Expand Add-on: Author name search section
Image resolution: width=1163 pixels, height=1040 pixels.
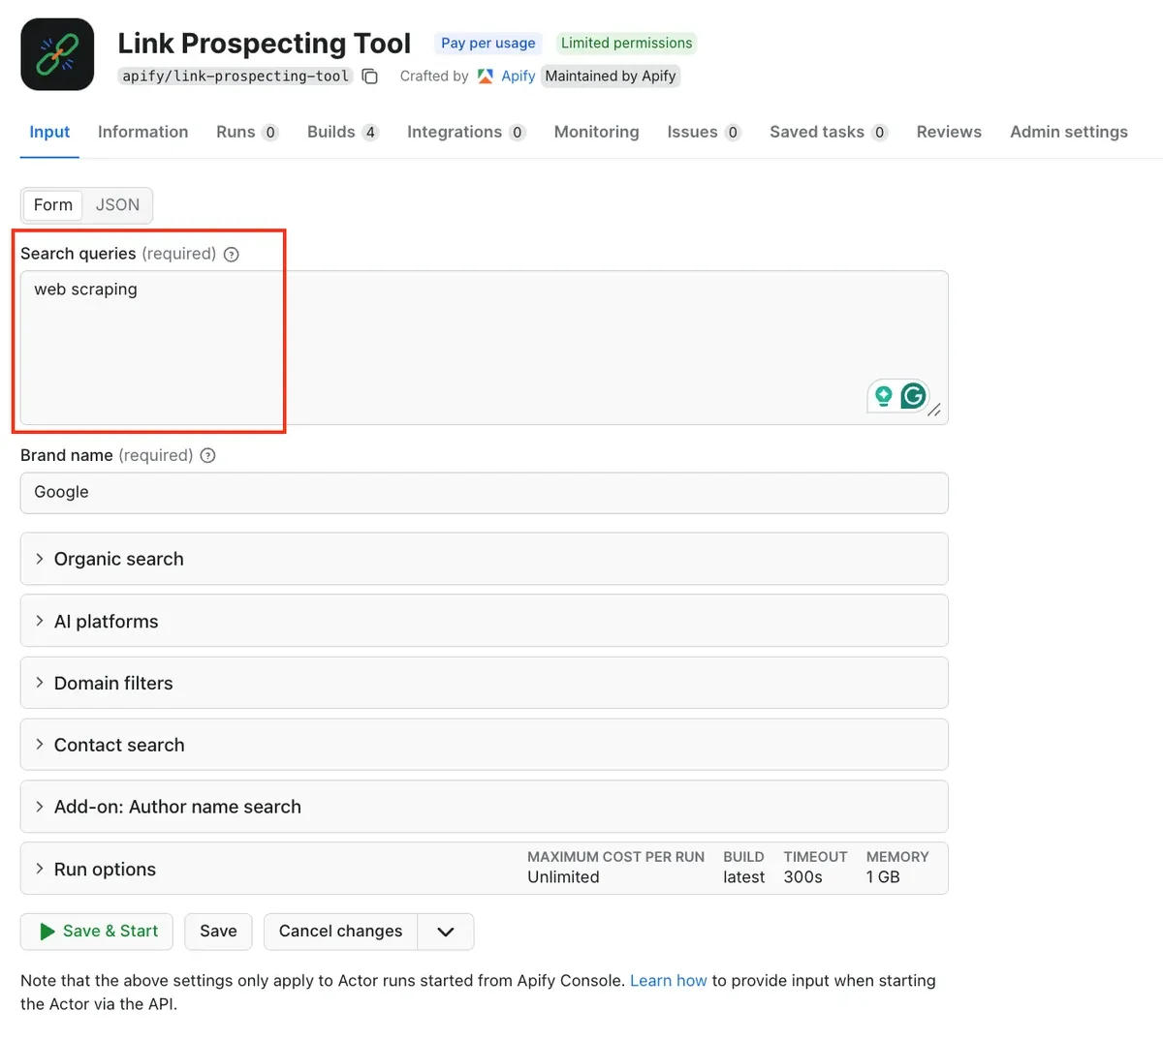click(x=484, y=807)
